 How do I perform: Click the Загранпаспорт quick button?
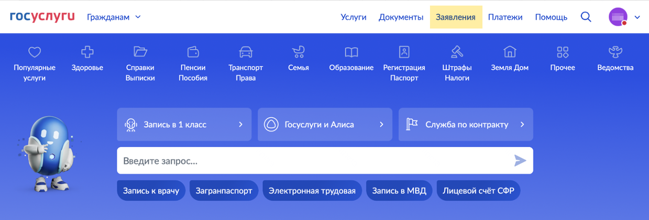pyautogui.click(x=224, y=191)
